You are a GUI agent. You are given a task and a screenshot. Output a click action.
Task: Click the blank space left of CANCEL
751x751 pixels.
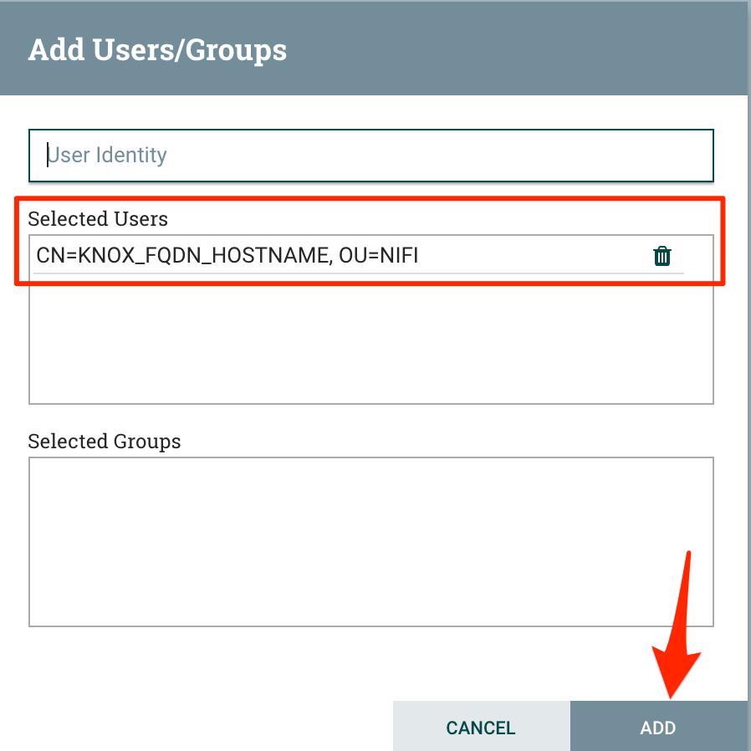point(201,726)
